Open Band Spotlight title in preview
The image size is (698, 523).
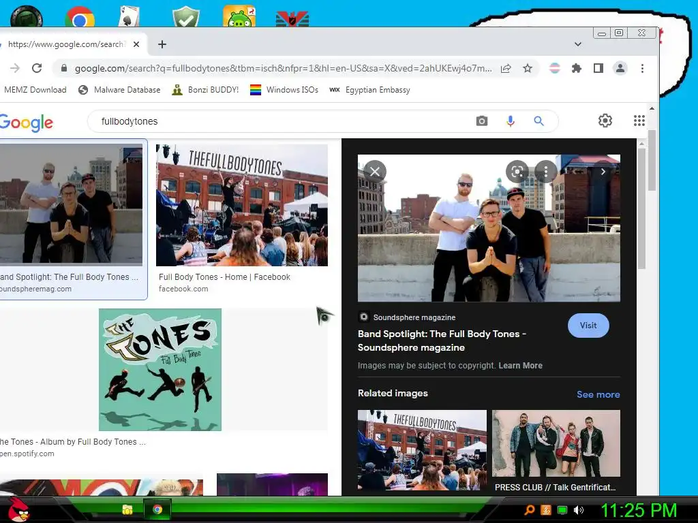[x=442, y=340]
